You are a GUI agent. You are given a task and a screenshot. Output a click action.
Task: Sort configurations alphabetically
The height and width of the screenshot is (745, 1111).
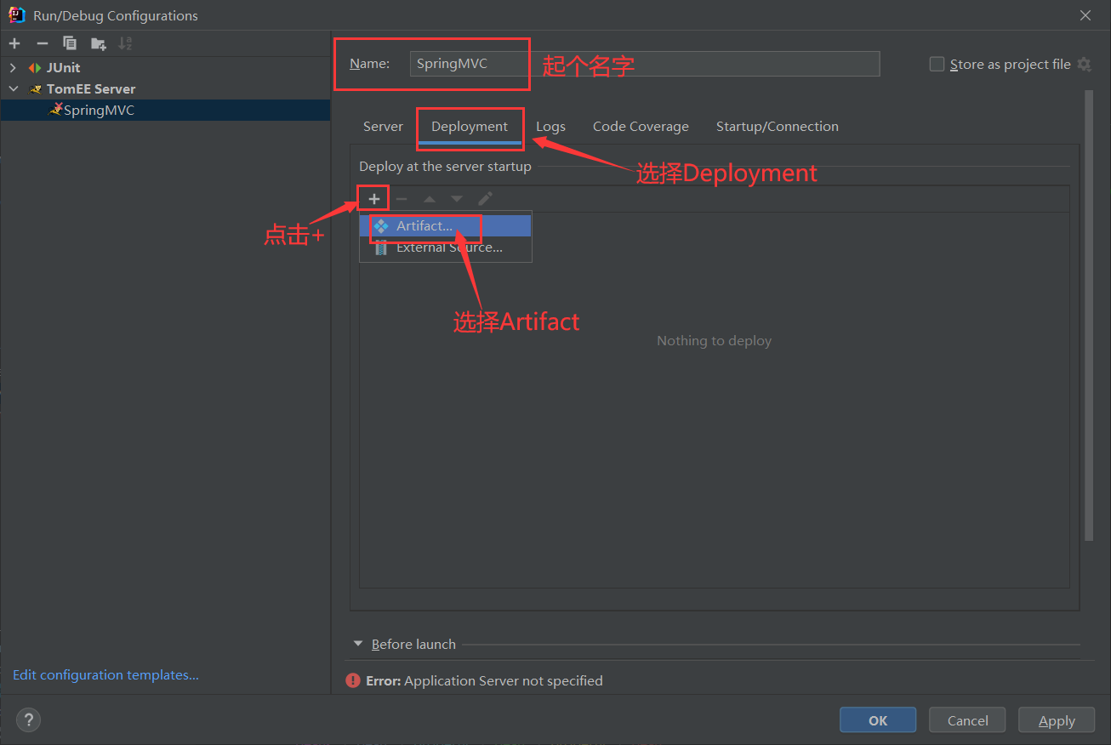[125, 43]
